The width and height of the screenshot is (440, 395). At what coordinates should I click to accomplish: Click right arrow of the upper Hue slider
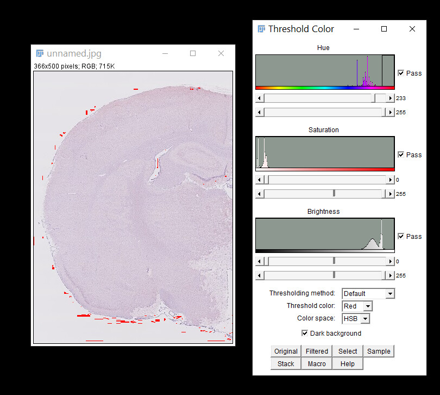click(389, 98)
